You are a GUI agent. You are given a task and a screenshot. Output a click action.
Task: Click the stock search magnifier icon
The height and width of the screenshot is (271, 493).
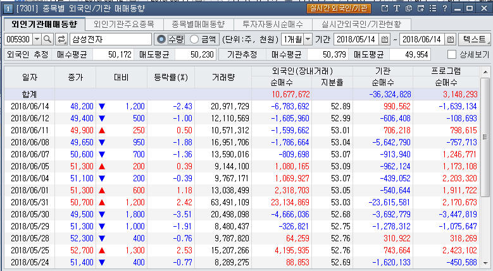point(47,39)
